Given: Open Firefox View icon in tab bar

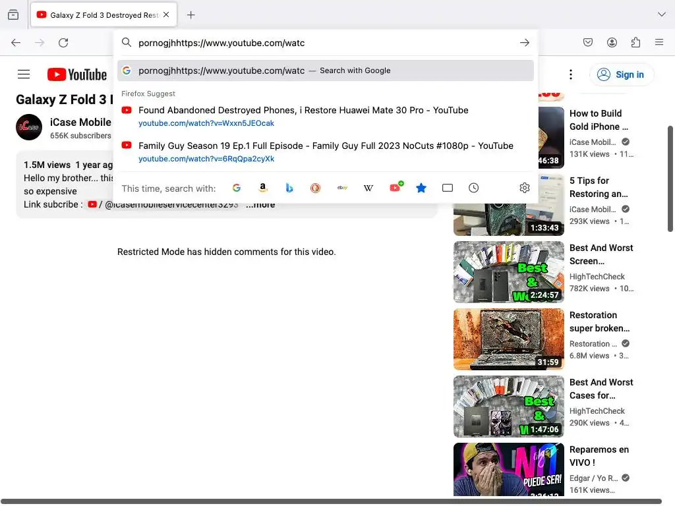Looking at the screenshot, I should point(13,15).
